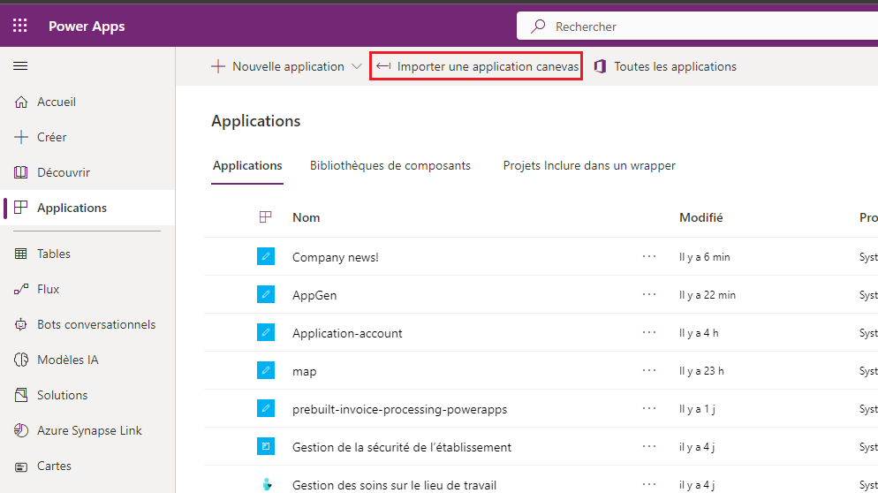Click the icon for Gestion de la sécurité
878x493 pixels.
266,446
